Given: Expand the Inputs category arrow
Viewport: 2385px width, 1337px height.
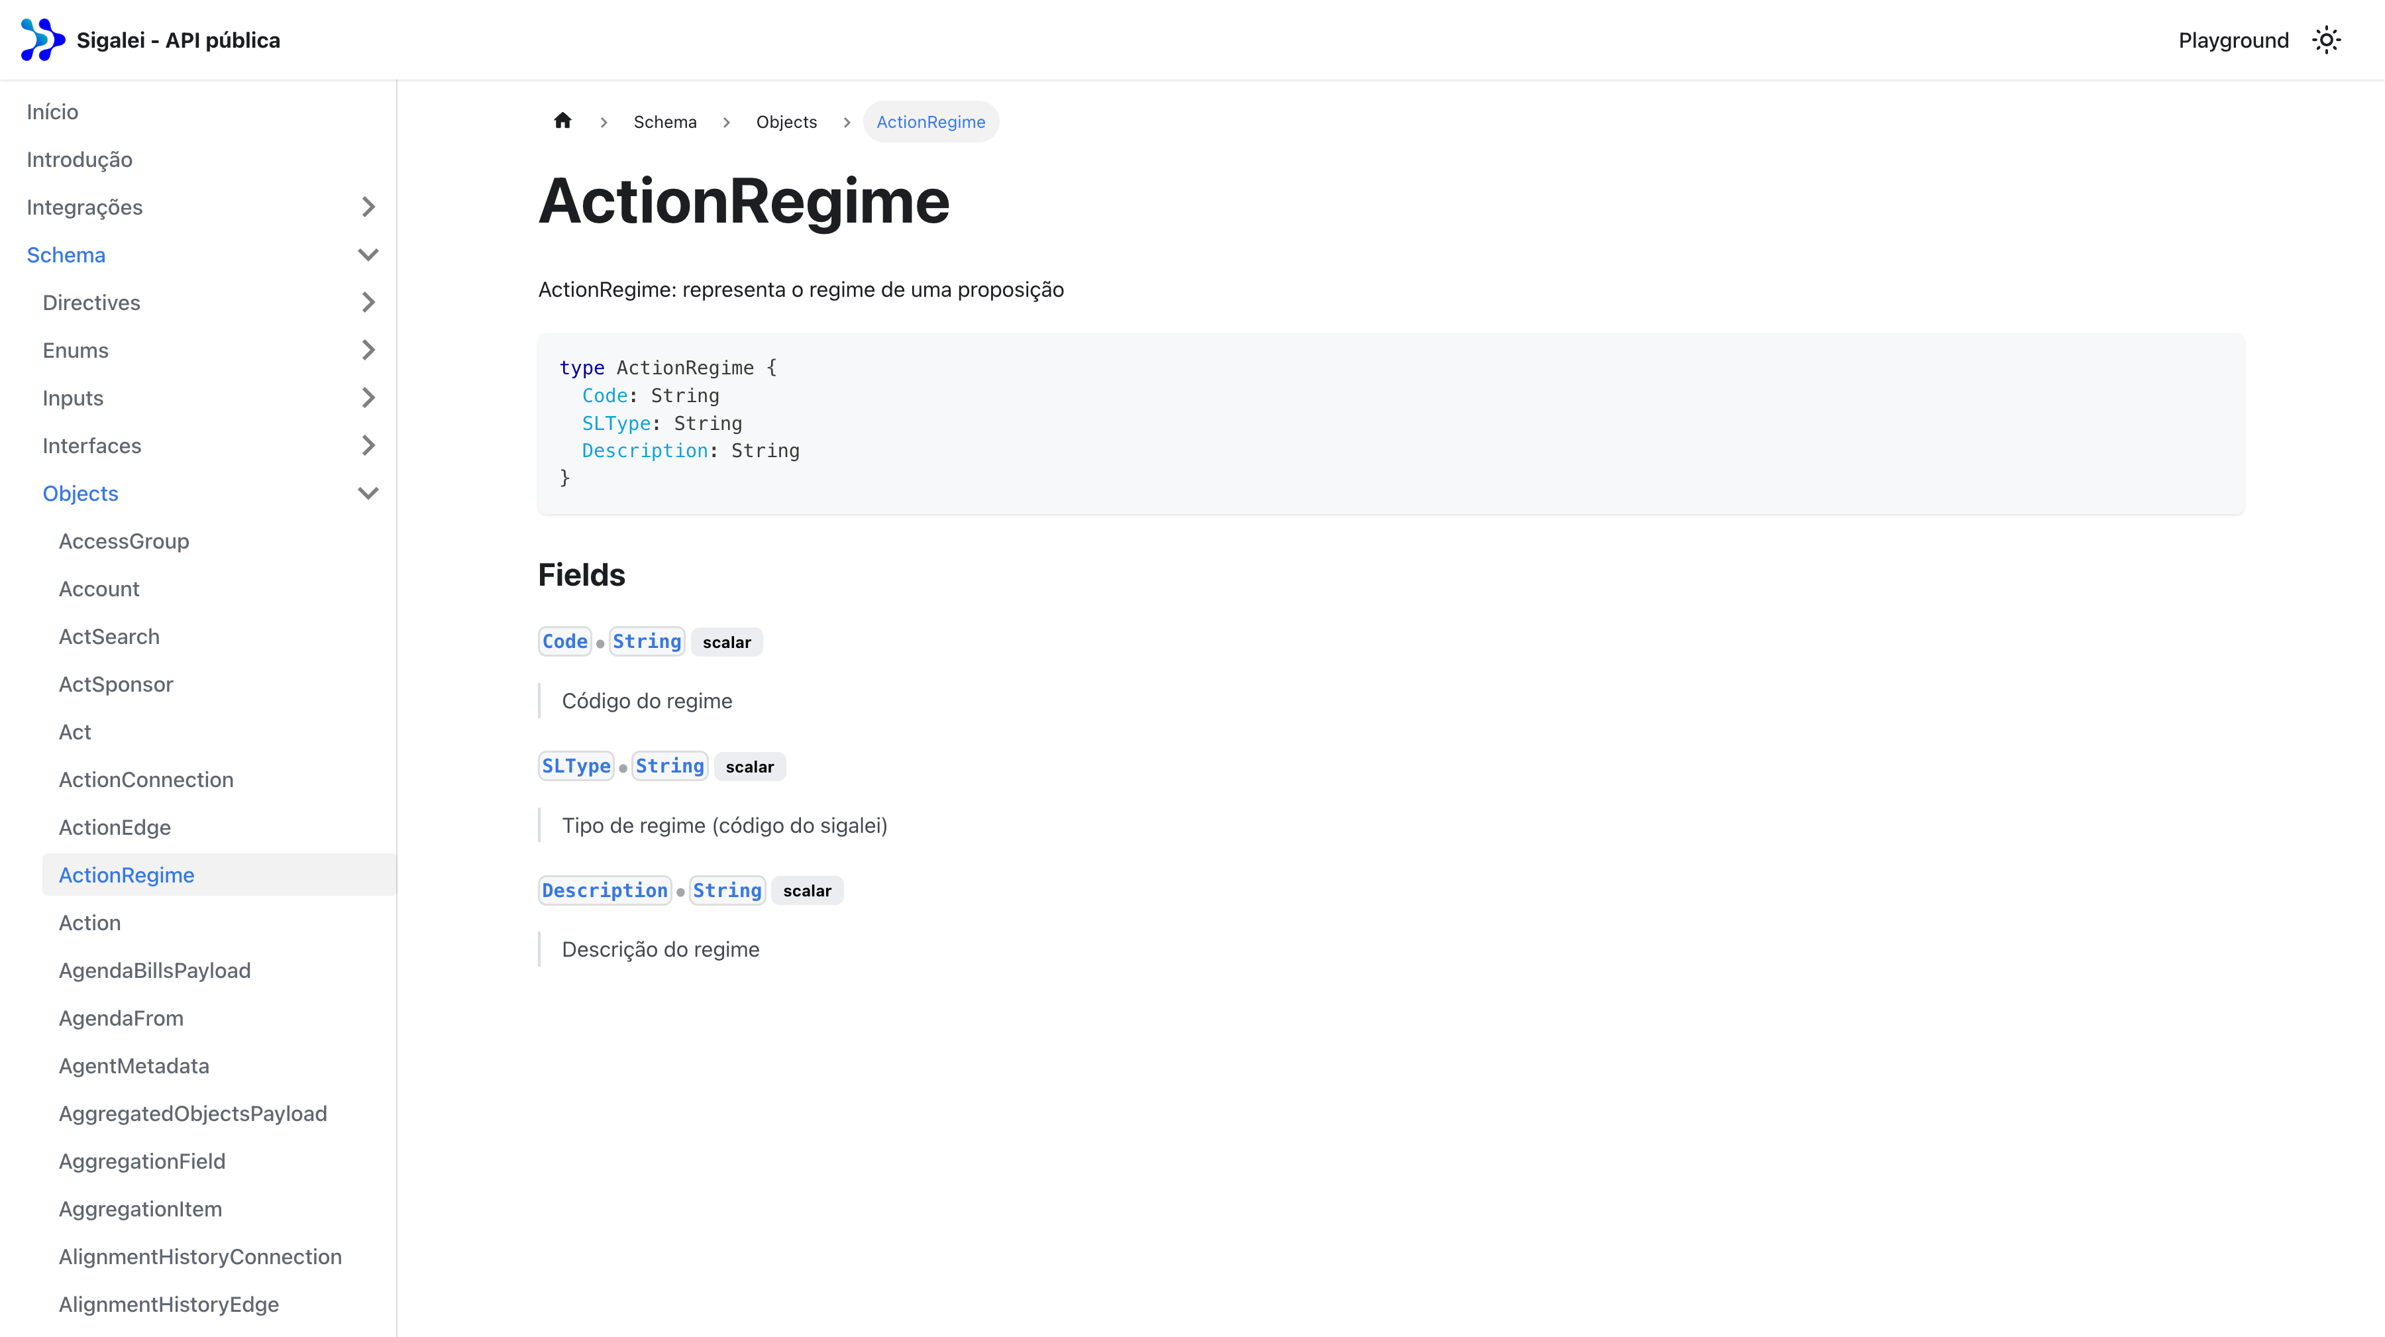Looking at the screenshot, I should 368,398.
